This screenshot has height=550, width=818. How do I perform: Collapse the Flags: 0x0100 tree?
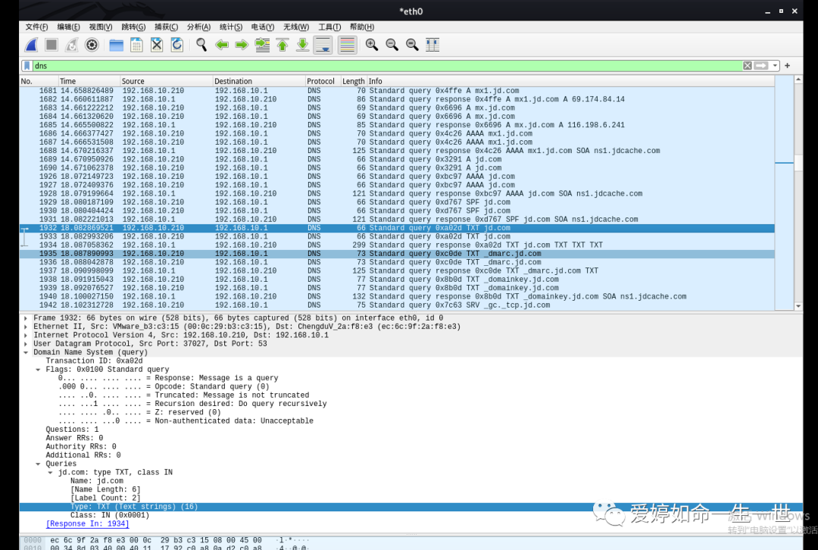tap(38, 370)
